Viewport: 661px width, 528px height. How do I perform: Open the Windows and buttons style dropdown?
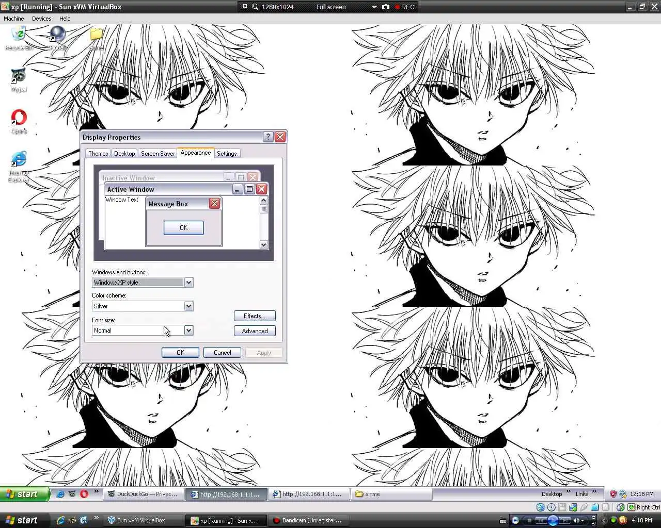tap(188, 282)
